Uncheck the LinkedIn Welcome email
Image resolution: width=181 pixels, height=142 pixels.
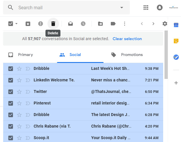[x=11, y=80]
